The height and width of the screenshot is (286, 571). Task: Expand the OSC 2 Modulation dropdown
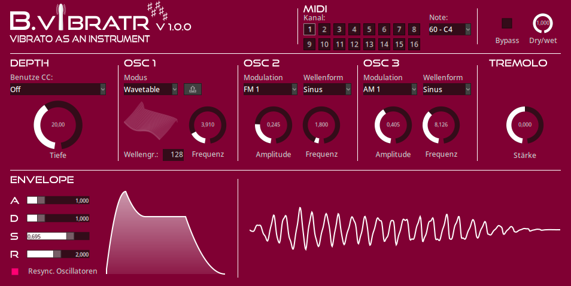coord(271,89)
